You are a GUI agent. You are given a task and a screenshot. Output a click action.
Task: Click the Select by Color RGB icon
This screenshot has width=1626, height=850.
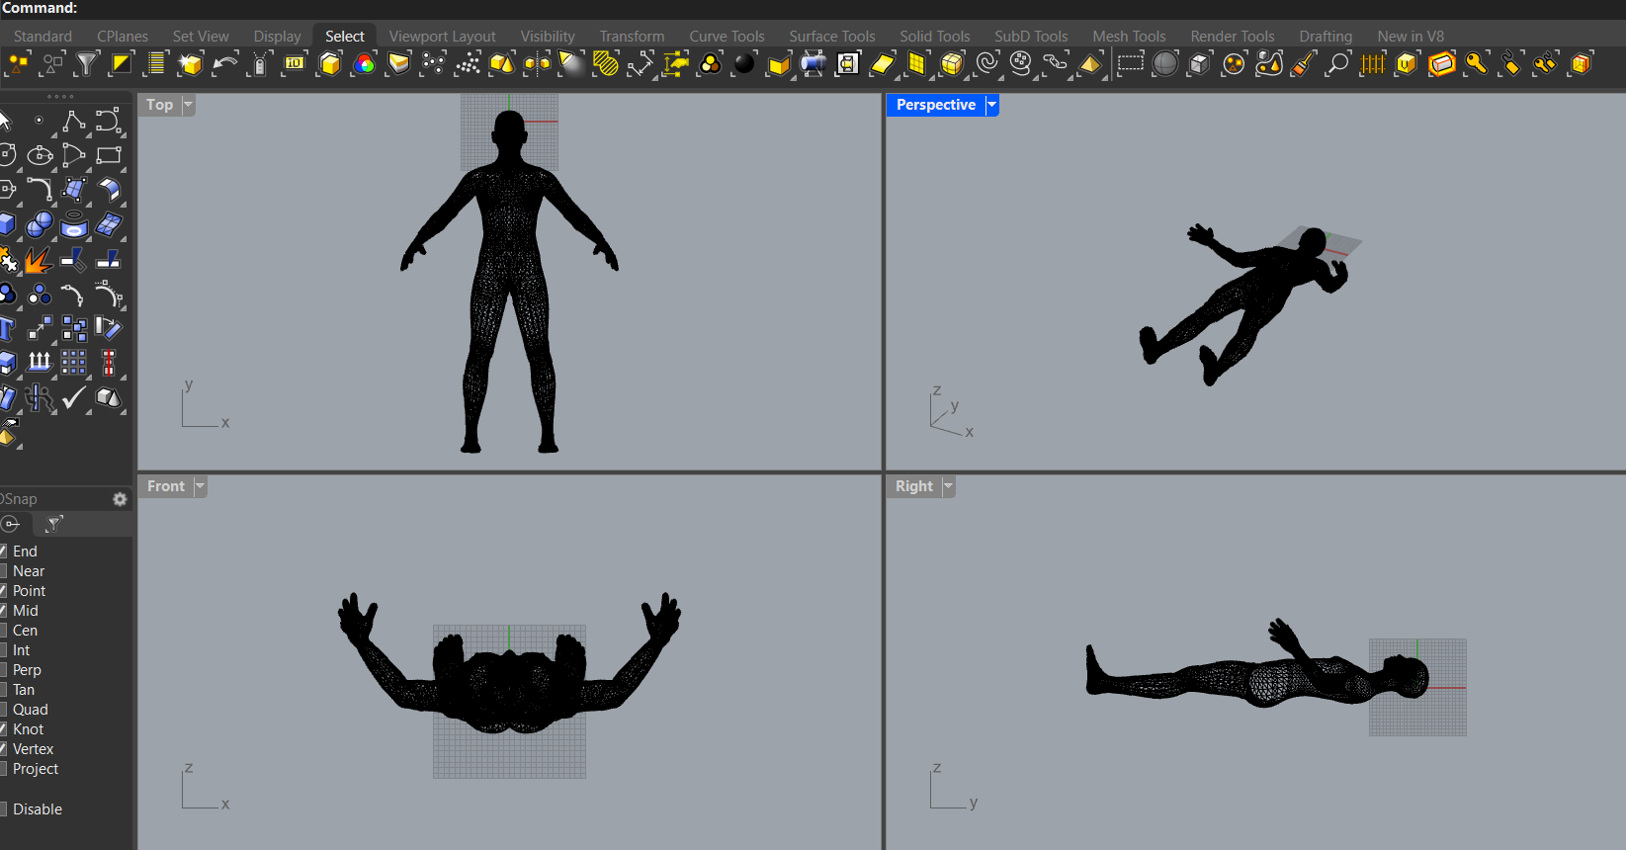[x=365, y=64]
